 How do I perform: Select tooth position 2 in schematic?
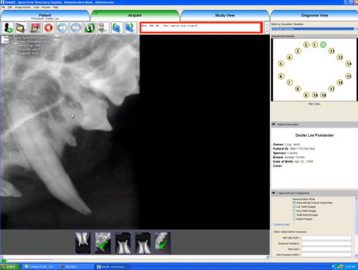click(306, 44)
